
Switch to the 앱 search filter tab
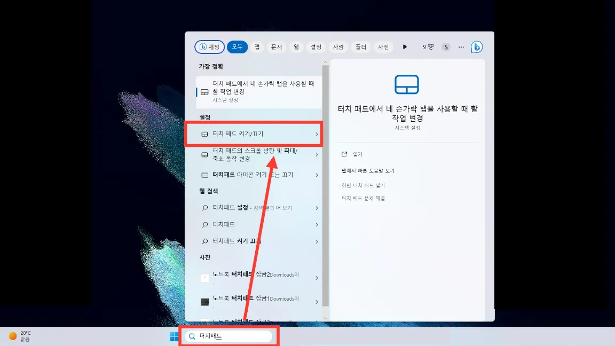coord(257,47)
